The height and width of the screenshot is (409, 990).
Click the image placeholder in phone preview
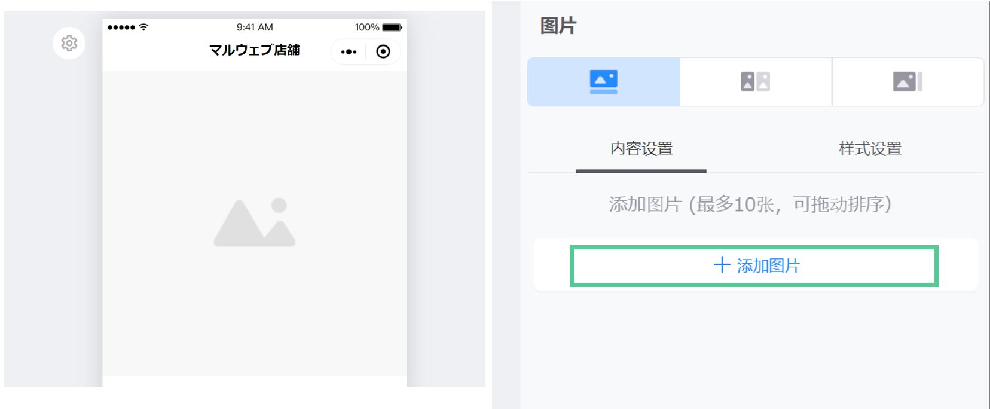(255, 222)
